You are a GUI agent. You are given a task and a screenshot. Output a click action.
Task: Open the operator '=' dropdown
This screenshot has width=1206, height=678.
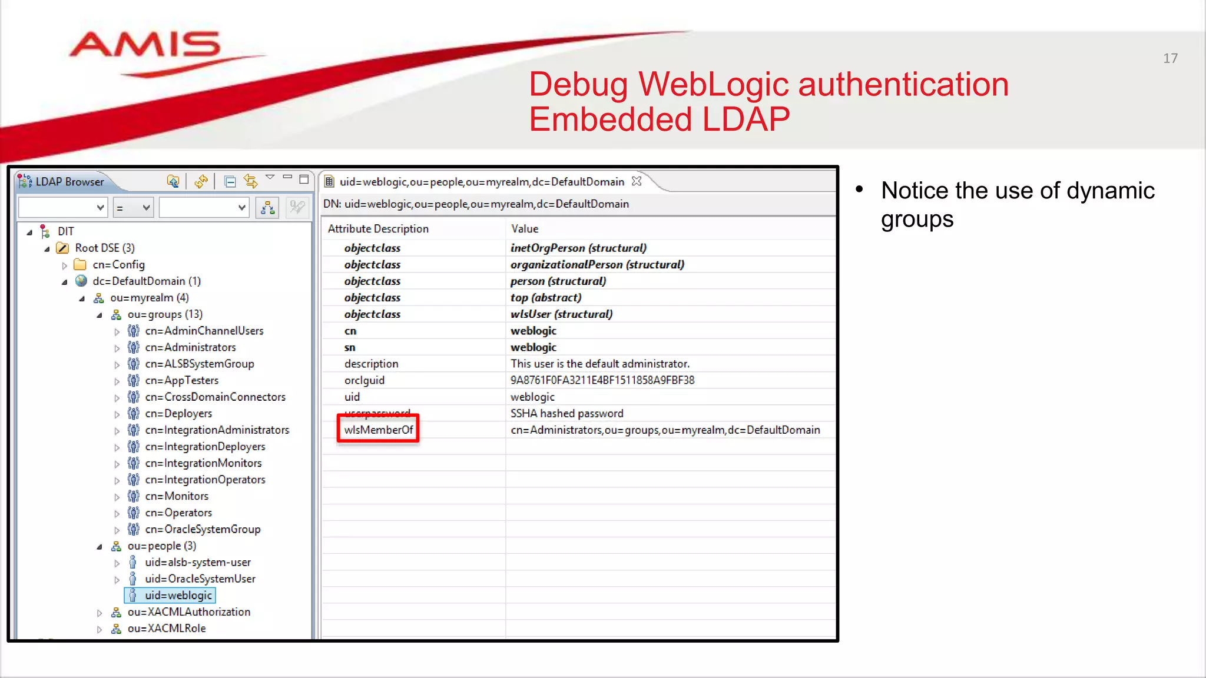point(134,208)
